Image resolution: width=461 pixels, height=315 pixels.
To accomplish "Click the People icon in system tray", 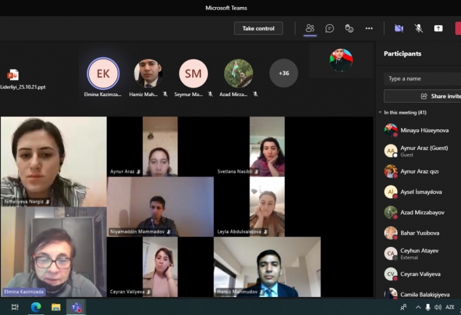I will 404,307.
